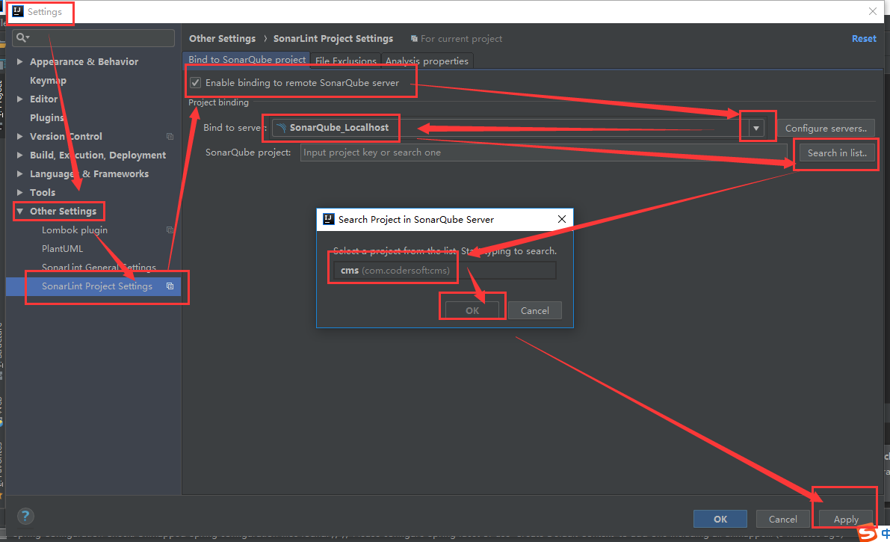Click the help question mark icon
This screenshot has width=890, height=542.
coord(25,517)
